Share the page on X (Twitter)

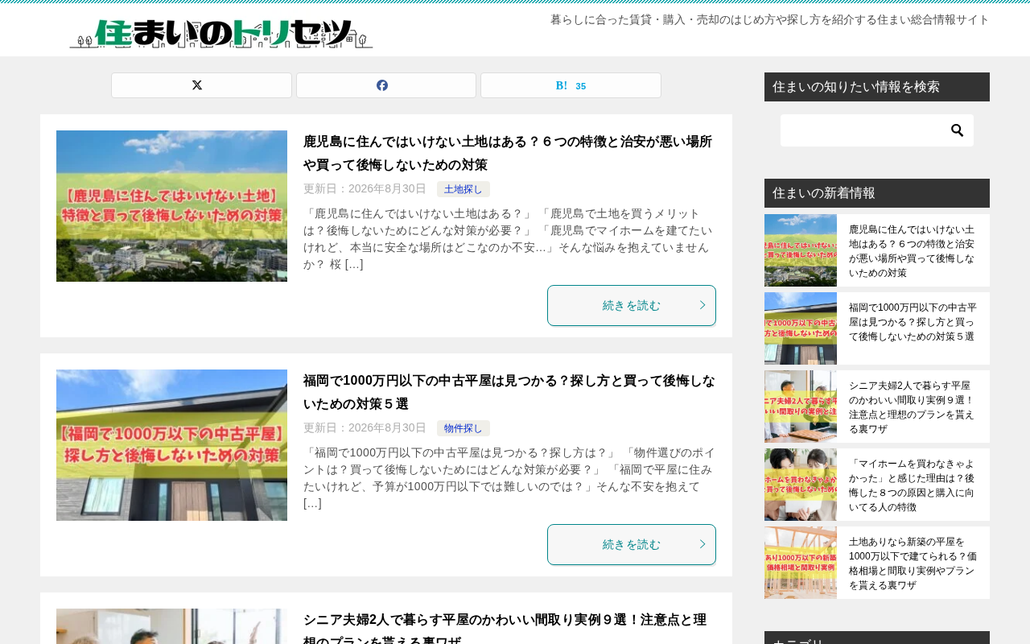[201, 85]
